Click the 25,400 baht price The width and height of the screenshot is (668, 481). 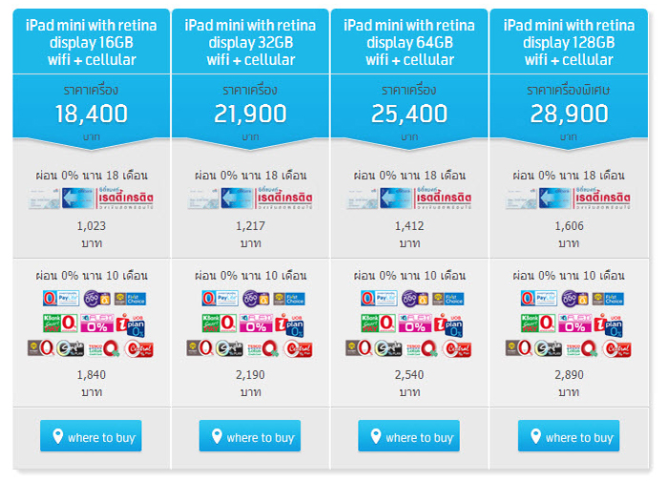[409, 115]
